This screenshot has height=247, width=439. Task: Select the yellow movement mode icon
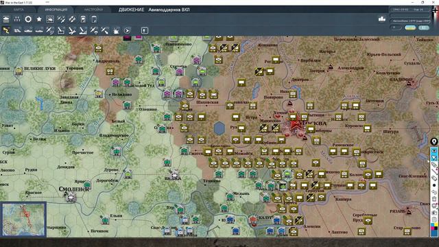click(x=6, y=30)
